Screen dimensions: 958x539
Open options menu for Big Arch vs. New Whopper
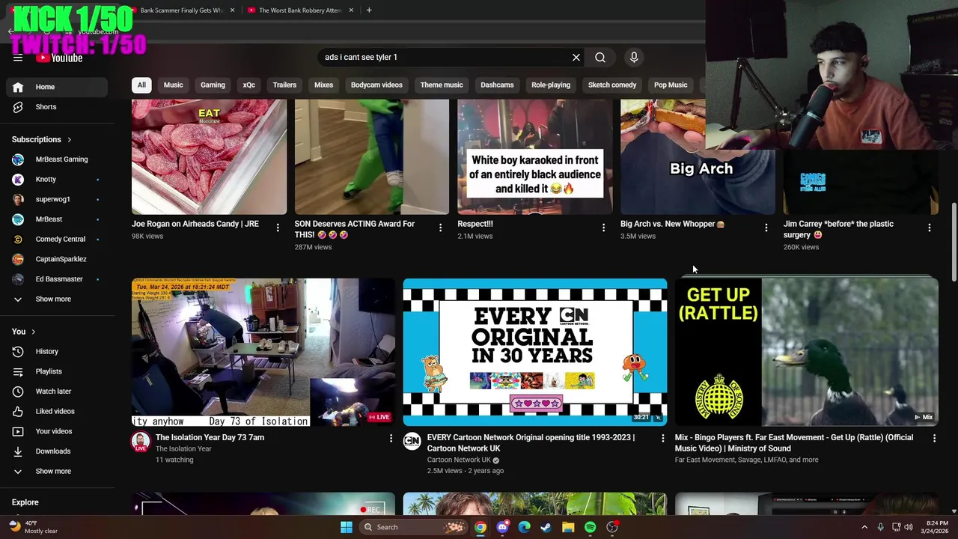pyautogui.click(x=766, y=228)
